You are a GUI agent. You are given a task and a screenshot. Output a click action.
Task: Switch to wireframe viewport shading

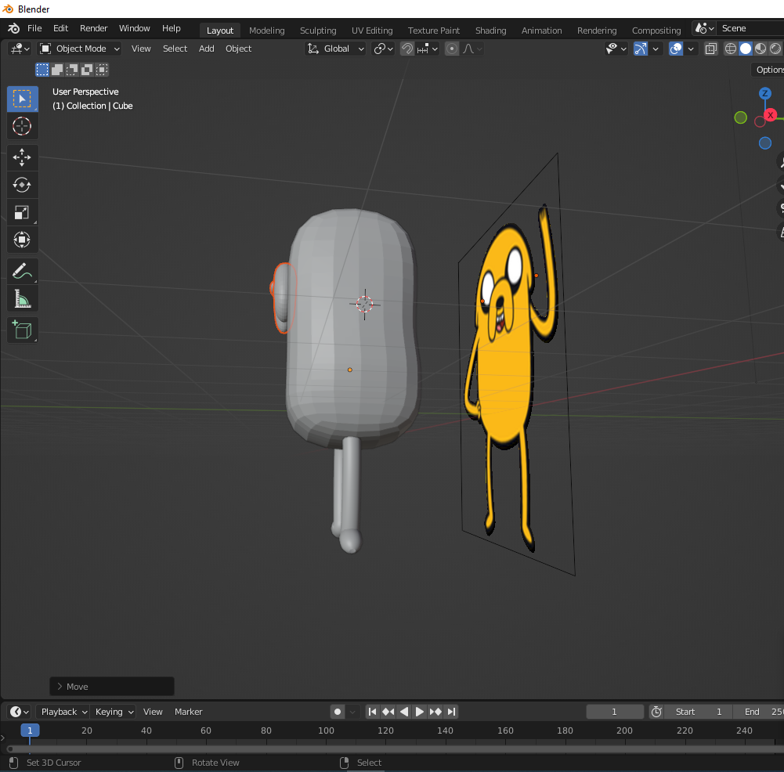pyautogui.click(x=731, y=49)
